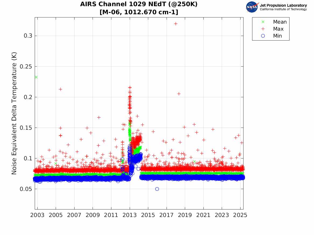The width and height of the screenshot is (314, 235).
Task: Select the isolated blue circle at 0.05
Action: [x=157, y=189]
